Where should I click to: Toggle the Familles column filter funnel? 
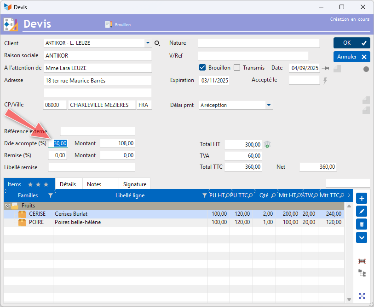[x=51, y=195]
